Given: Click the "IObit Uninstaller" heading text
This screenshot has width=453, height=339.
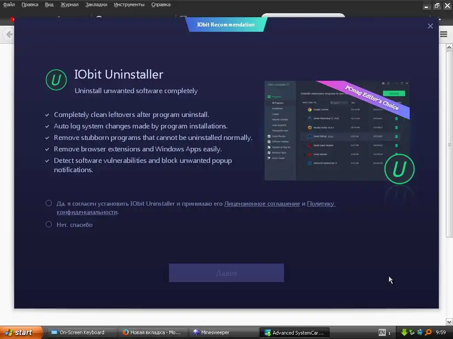Looking at the screenshot, I should point(119,74).
